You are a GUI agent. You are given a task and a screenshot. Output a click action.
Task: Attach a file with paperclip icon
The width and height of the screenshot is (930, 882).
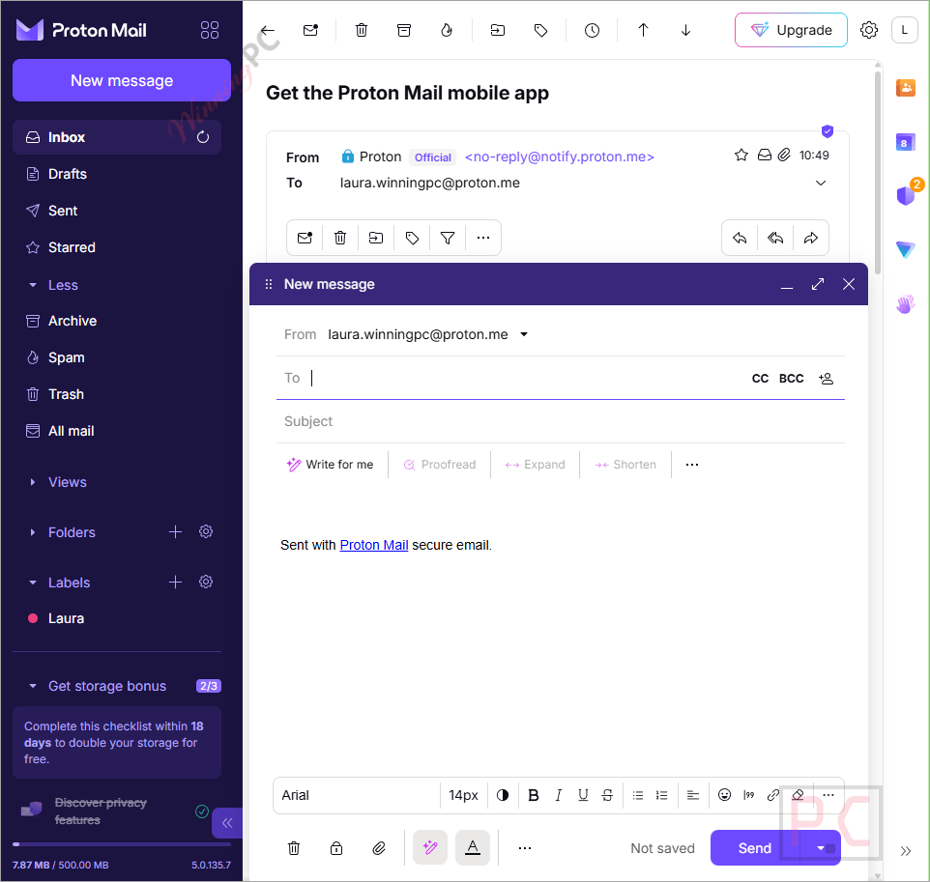pos(379,848)
